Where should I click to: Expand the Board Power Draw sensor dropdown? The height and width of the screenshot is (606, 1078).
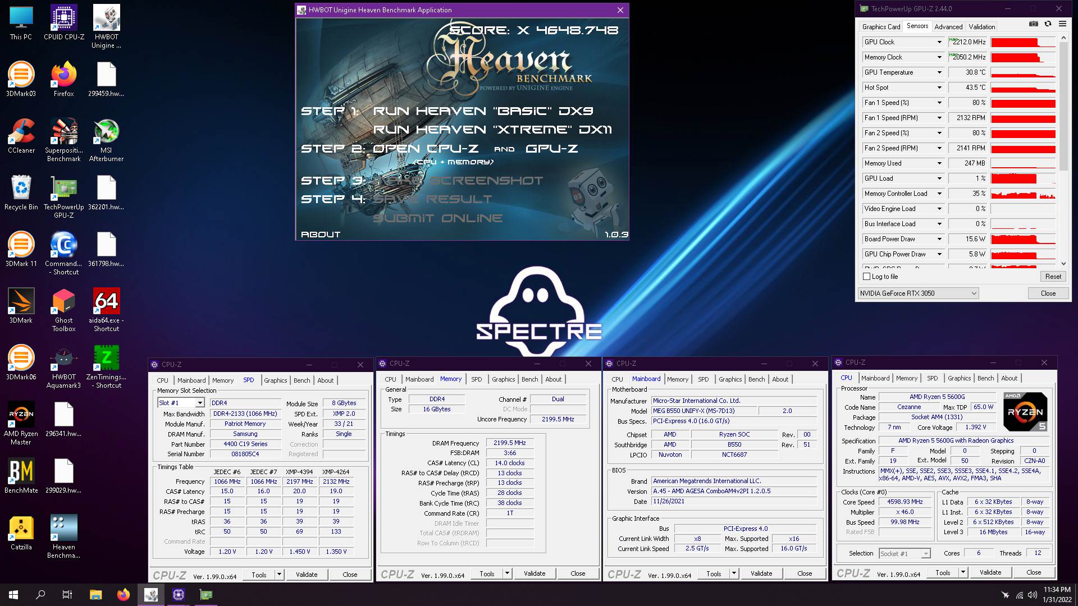[939, 239]
